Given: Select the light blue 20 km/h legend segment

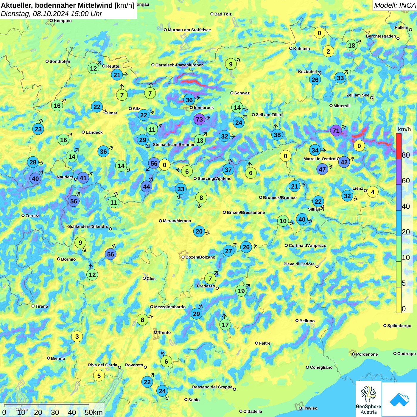Looking at the screenshot, I should [x=399, y=223].
